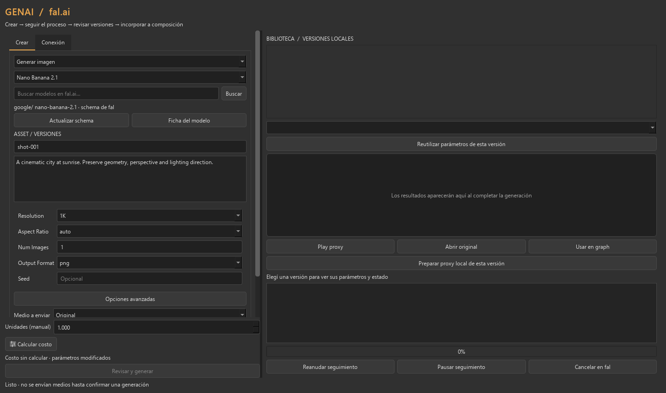Click the Costo sin calcular status text
666x393 pixels.
58,357
